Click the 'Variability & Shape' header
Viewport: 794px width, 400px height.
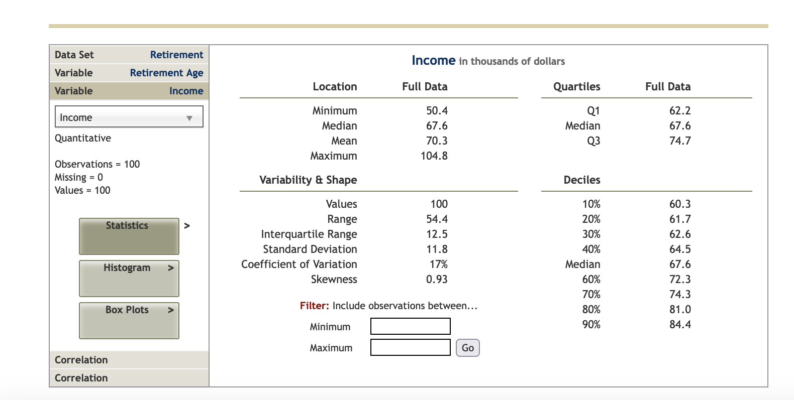pyautogui.click(x=308, y=180)
